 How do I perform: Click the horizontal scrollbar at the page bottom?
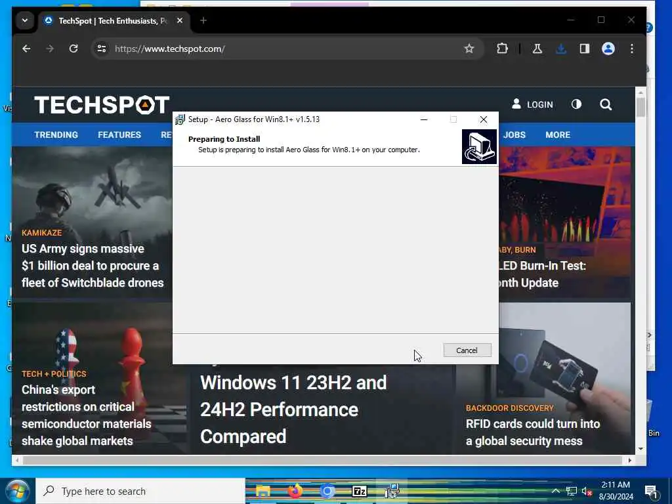click(x=322, y=460)
